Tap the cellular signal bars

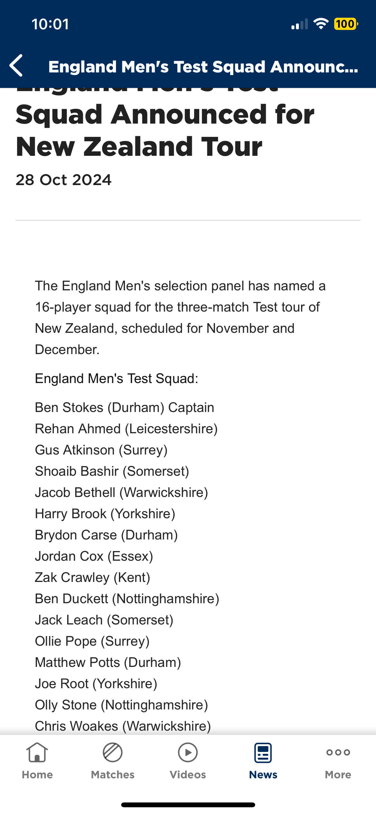299,24
